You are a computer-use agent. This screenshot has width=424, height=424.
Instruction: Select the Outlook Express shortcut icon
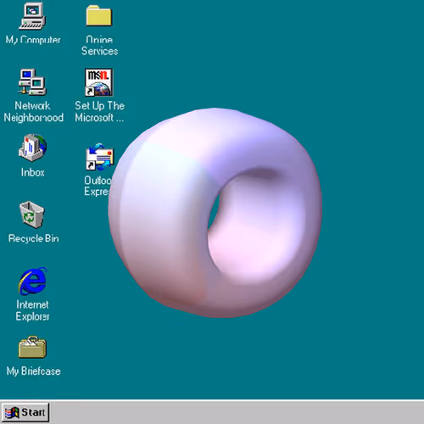[100, 157]
